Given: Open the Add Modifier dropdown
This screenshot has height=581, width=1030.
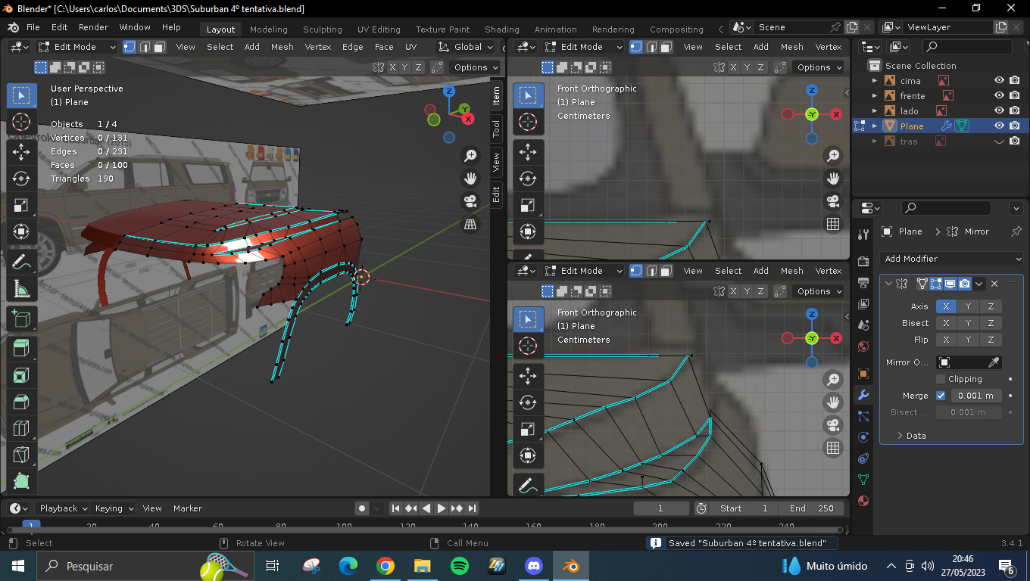Looking at the screenshot, I should click(952, 259).
